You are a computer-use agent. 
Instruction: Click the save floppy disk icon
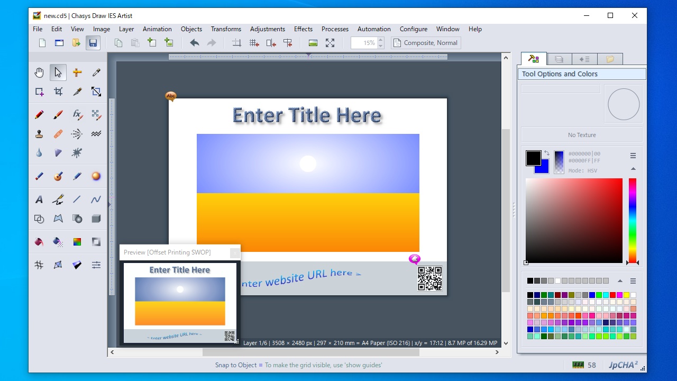pyautogui.click(x=93, y=43)
